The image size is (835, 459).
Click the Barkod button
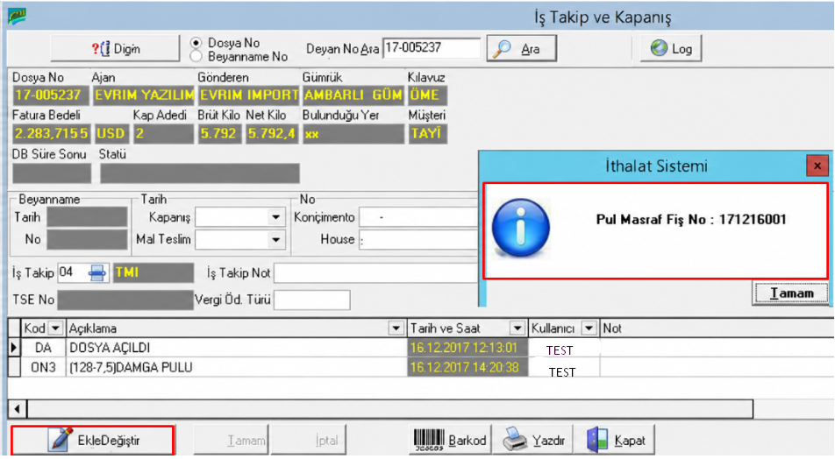tap(450, 441)
